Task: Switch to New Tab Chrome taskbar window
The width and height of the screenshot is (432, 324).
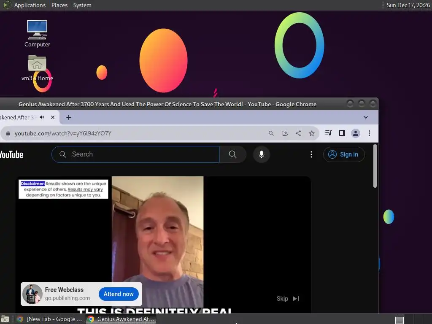Action: (50, 319)
